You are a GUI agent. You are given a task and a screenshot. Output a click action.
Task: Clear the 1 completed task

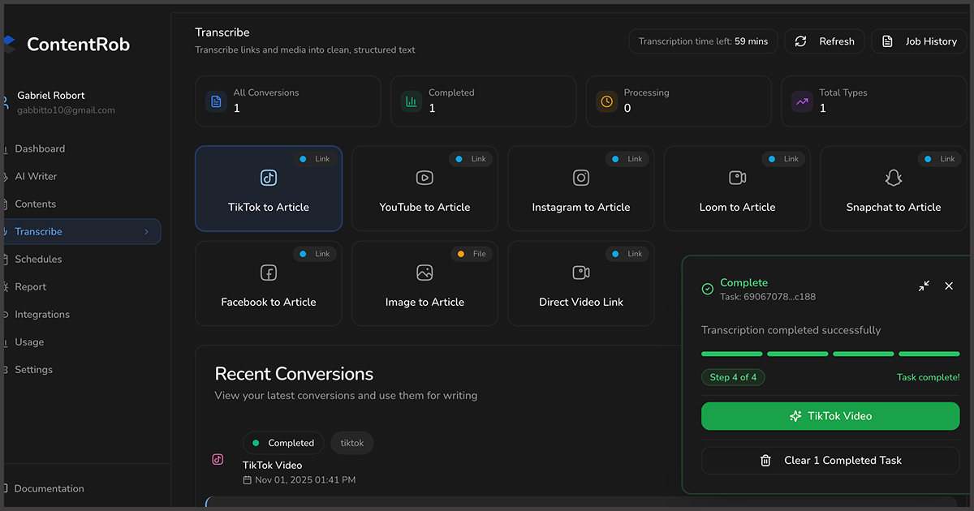click(x=830, y=460)
